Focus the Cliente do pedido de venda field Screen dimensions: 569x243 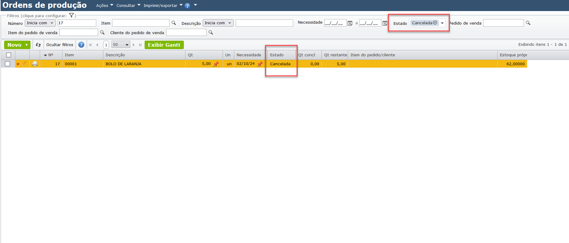pyautogui.click(x=186, y=32)
